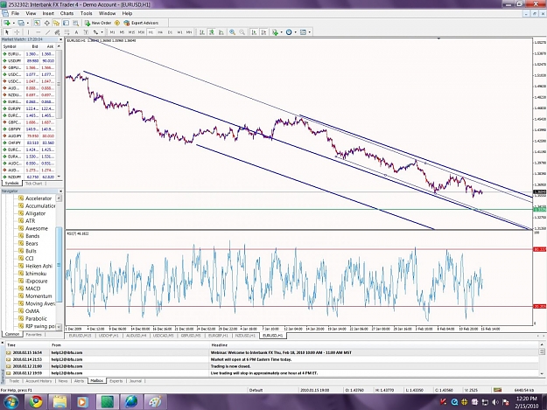Switch to H4 timeframe

160,32
